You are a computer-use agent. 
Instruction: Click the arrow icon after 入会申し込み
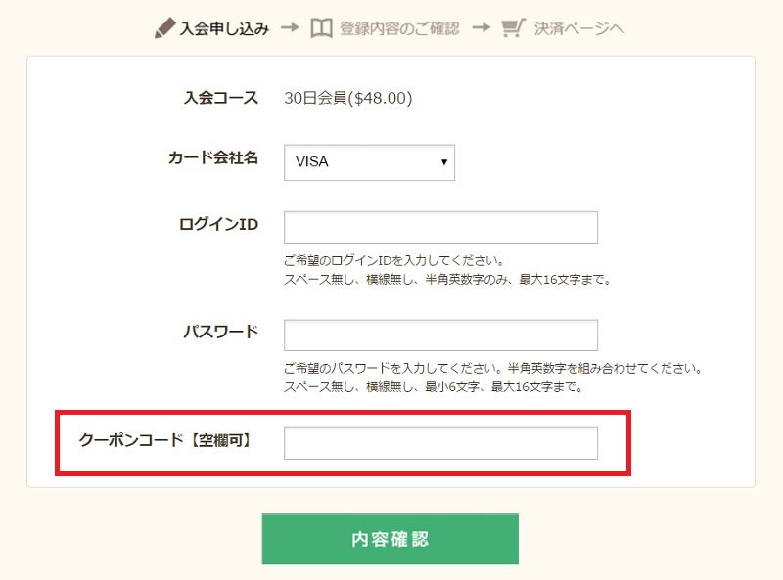point(290,28)
